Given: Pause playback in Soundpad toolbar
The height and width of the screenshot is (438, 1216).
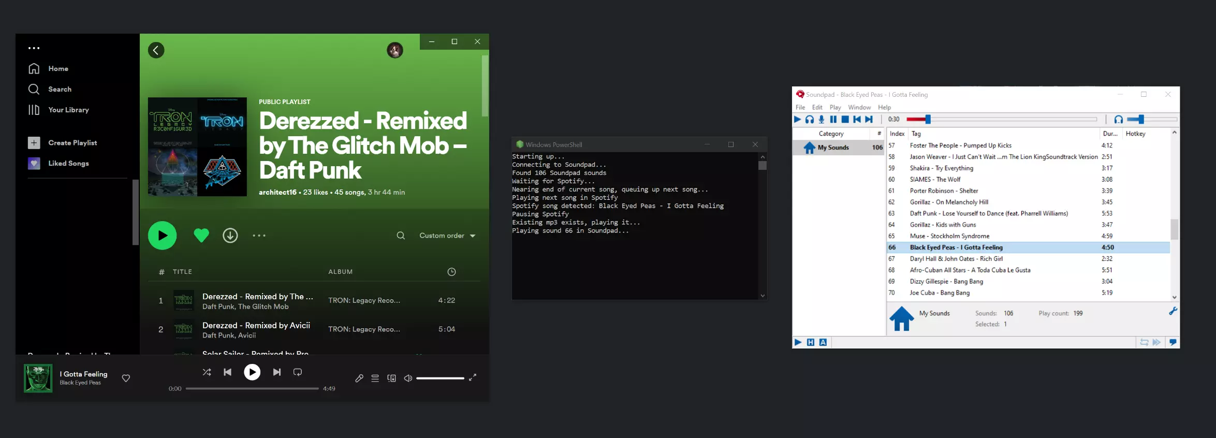Looking at the screenshot, I should [x=833, y=119].
